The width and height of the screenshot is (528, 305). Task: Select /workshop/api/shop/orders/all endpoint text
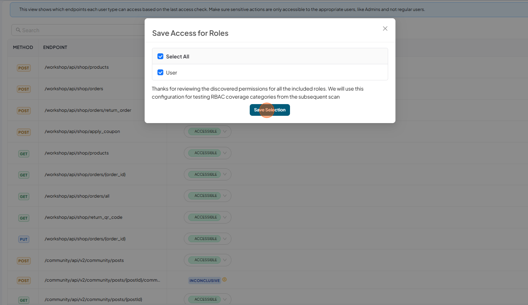click(x=77, y=196)
